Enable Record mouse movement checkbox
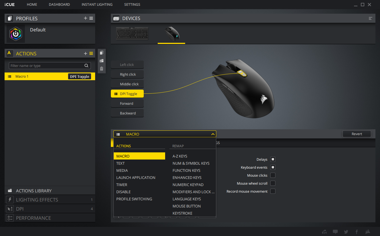 pos(273,191)
